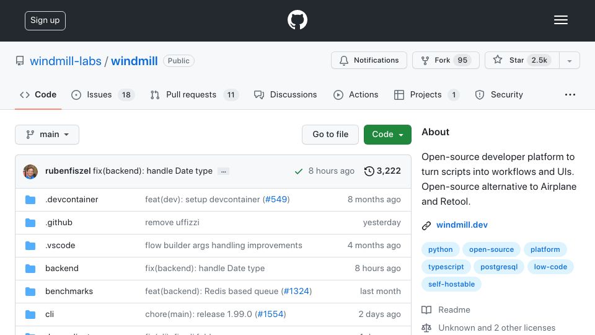Click Go to file button
This screenshot has height=335, width=595.
(330, 135)
